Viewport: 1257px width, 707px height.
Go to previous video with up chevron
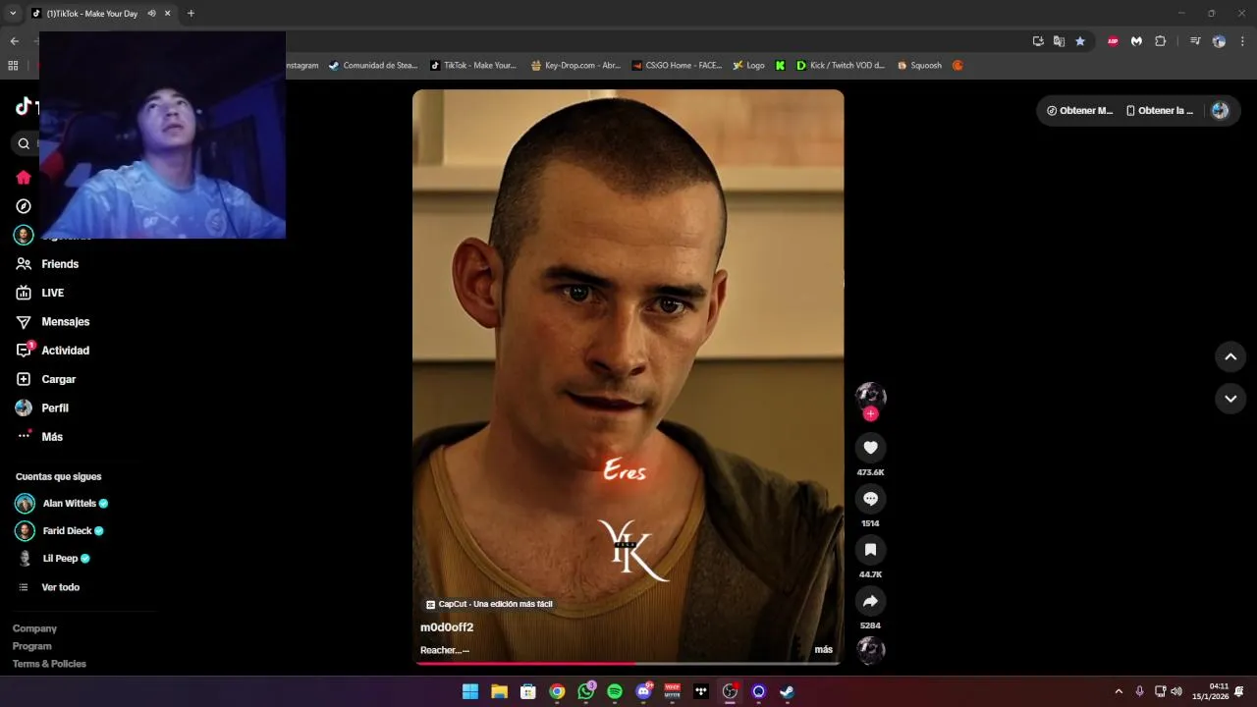pos(1230,356)
